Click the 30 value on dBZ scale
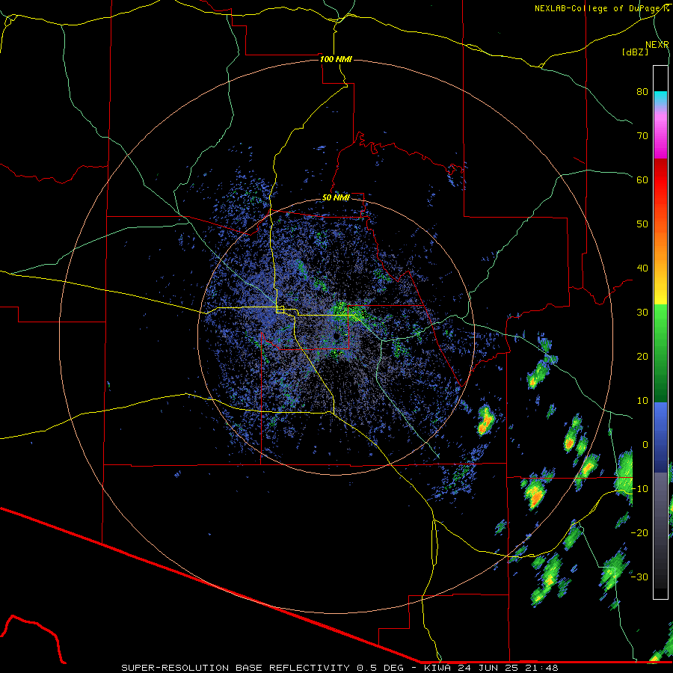This screenshot has height=673, width=673. (x=642, y=313)
